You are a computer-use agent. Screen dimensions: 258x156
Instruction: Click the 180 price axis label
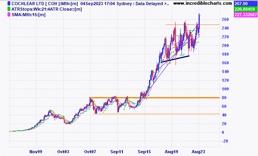(225, 54)
